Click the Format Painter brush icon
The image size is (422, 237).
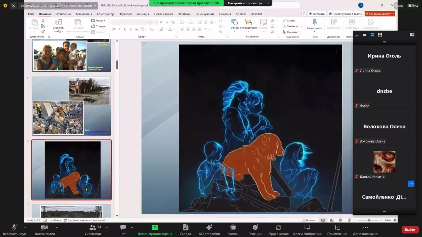[43, 32]
